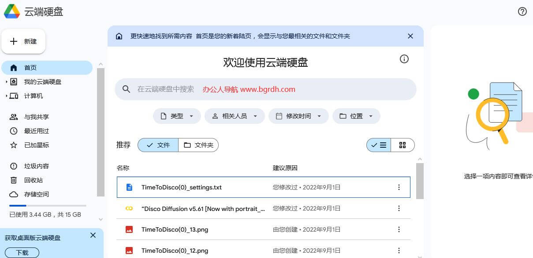Viewport: 533px width, 258px height.
Task: Open options menu for TimeToDisco(0)_settings.txt
Action: [x=399, y=187]
